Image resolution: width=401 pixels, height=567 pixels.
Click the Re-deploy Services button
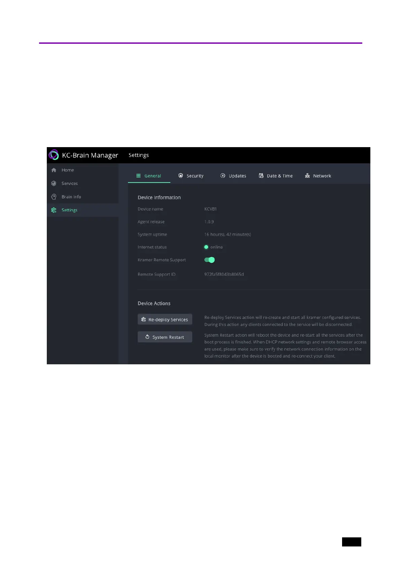tap(165, 319)
